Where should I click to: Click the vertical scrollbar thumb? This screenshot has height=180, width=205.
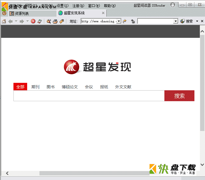click(202, 83)
